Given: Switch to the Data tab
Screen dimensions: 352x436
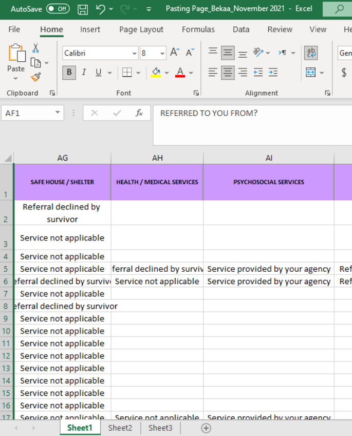Looking at the screenshot, I should click(x=241, y=29).
